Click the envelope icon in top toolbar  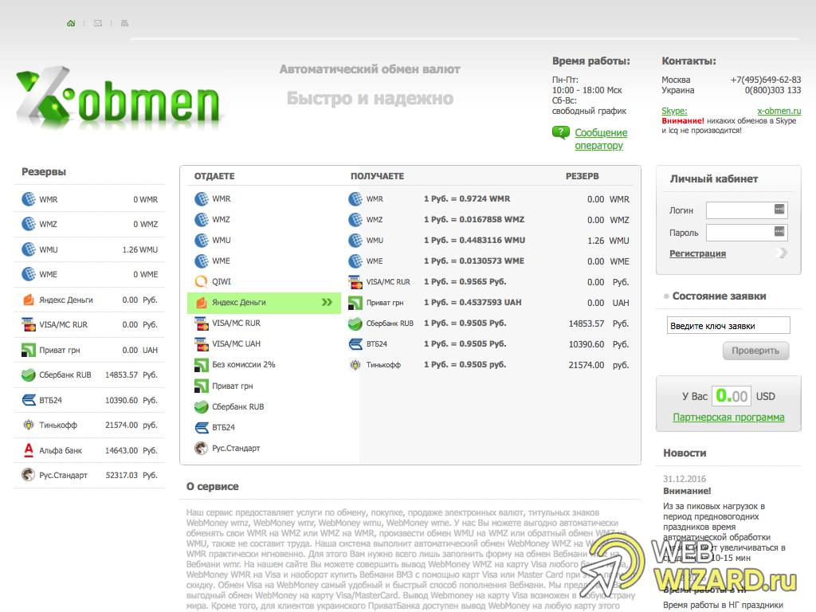click(96, 23)
